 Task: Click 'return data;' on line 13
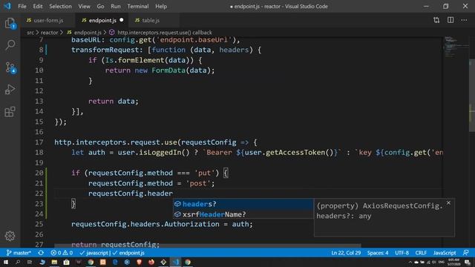pyautogui.click(x=114, y=101)
